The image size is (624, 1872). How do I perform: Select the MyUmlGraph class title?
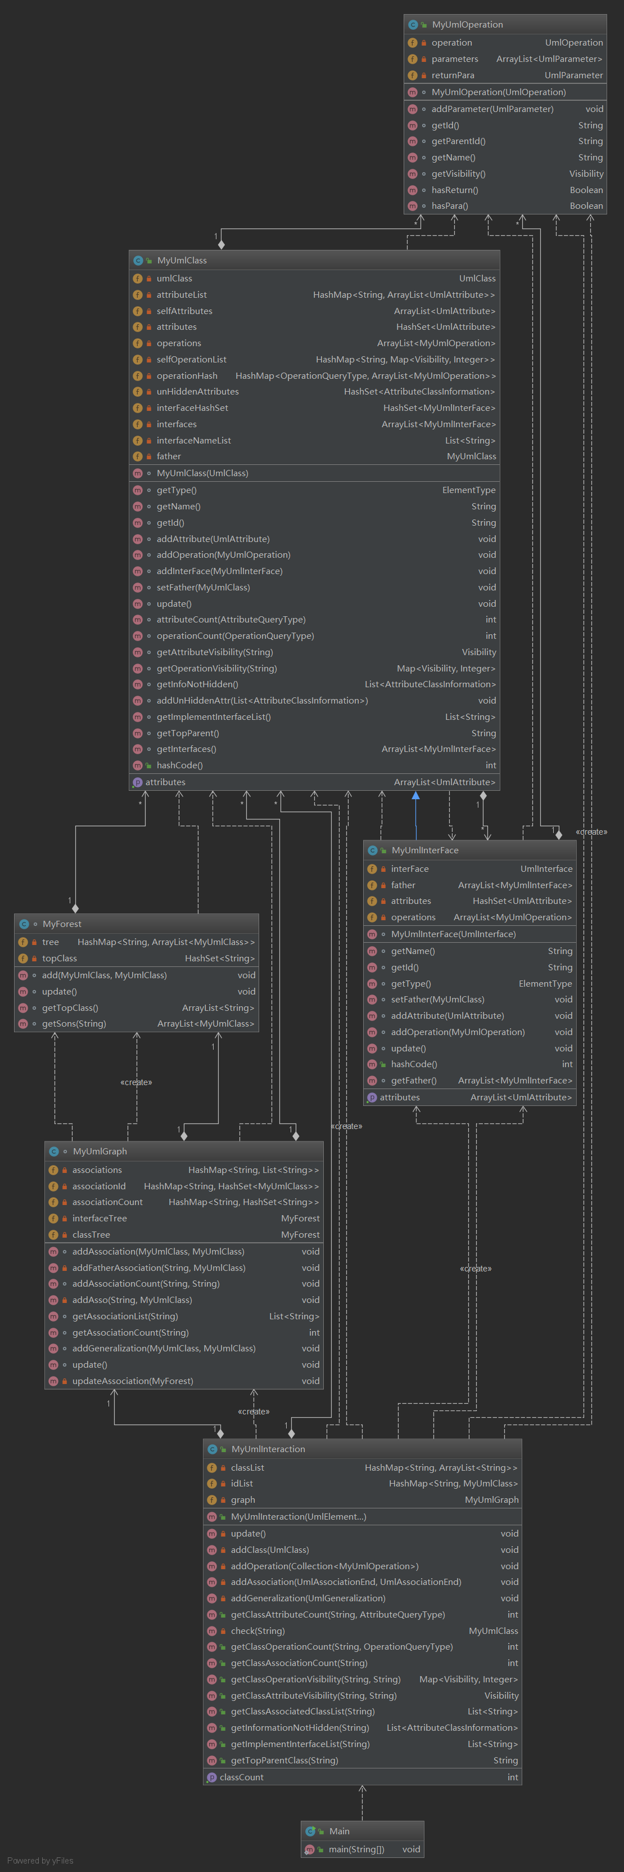pyautogui.click(x=100, y=1152)
